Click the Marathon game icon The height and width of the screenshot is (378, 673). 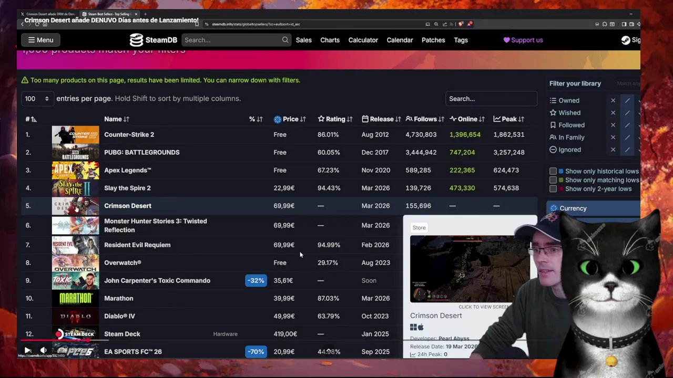(x=75, y=298)
